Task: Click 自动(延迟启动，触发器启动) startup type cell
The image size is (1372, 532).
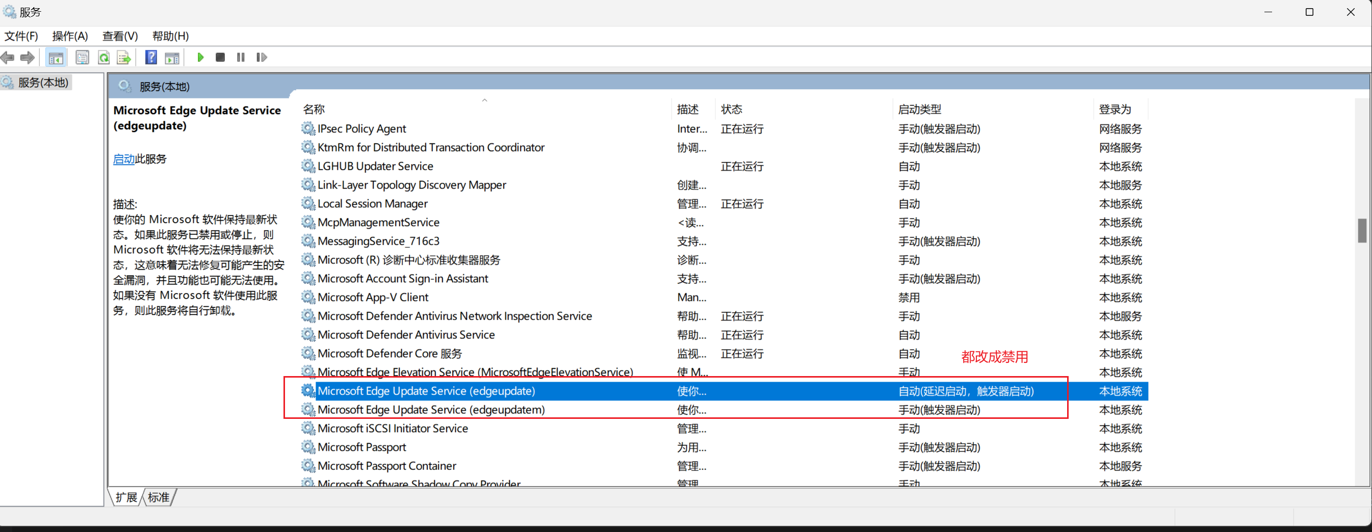Action: point(966,391)
